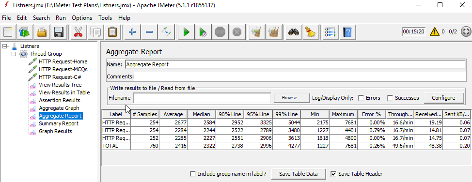Image resolution: width=472 pixels, height=182 pixels.
Task: Click the Label column header
Action: (x=116, y=114)
